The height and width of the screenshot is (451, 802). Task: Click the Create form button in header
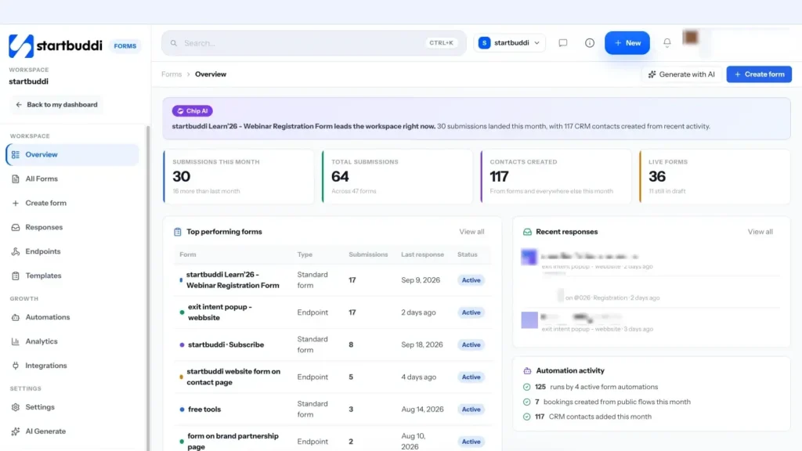pyautogui.click(x=759, y=74)
